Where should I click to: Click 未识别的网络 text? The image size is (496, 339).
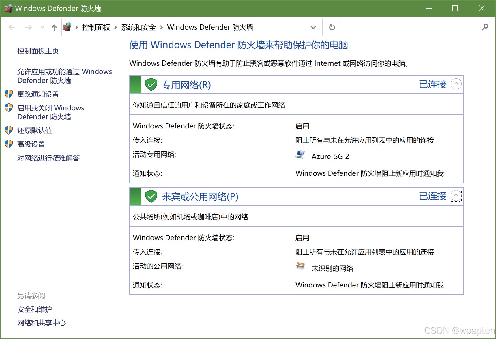click(x=332, y=268)
